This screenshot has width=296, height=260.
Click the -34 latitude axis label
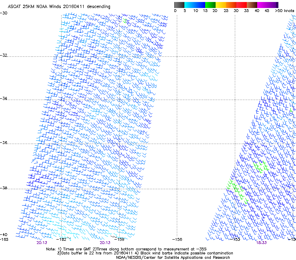click(4, 98)
